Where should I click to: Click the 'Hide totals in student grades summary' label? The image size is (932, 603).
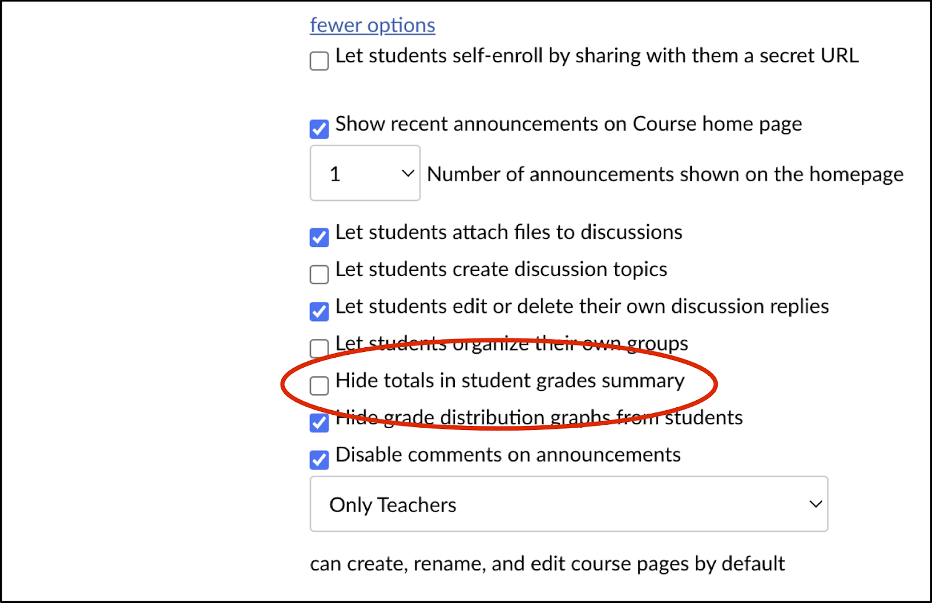510,380
